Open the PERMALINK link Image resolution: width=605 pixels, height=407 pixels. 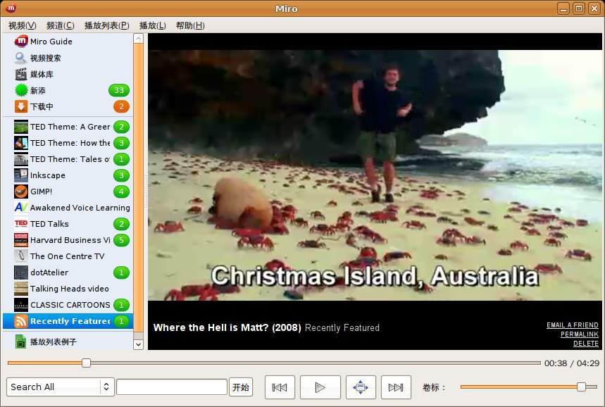coord(580,334)
